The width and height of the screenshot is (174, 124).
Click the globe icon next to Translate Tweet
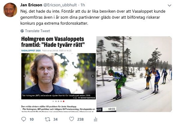(22, 31)
